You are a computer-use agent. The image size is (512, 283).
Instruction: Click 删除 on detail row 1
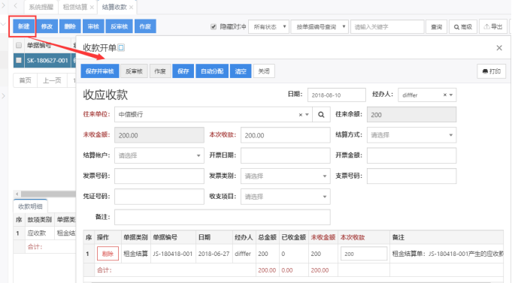click(108, 254)
